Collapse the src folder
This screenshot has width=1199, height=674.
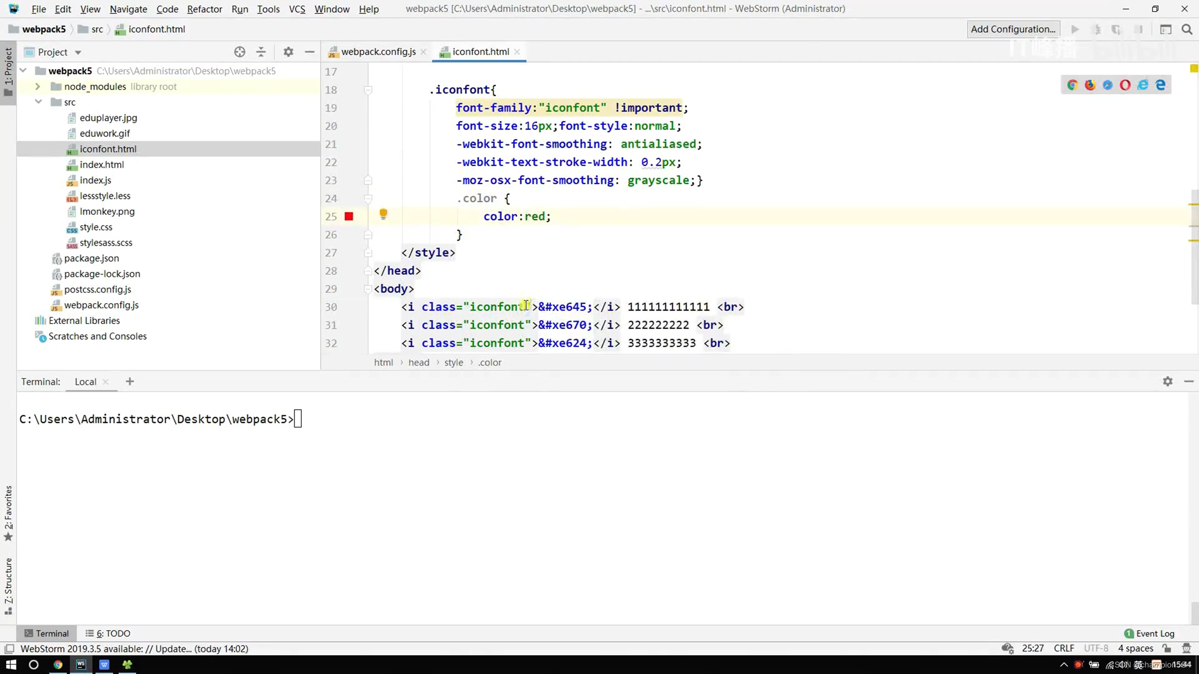[x=38, y=102]
